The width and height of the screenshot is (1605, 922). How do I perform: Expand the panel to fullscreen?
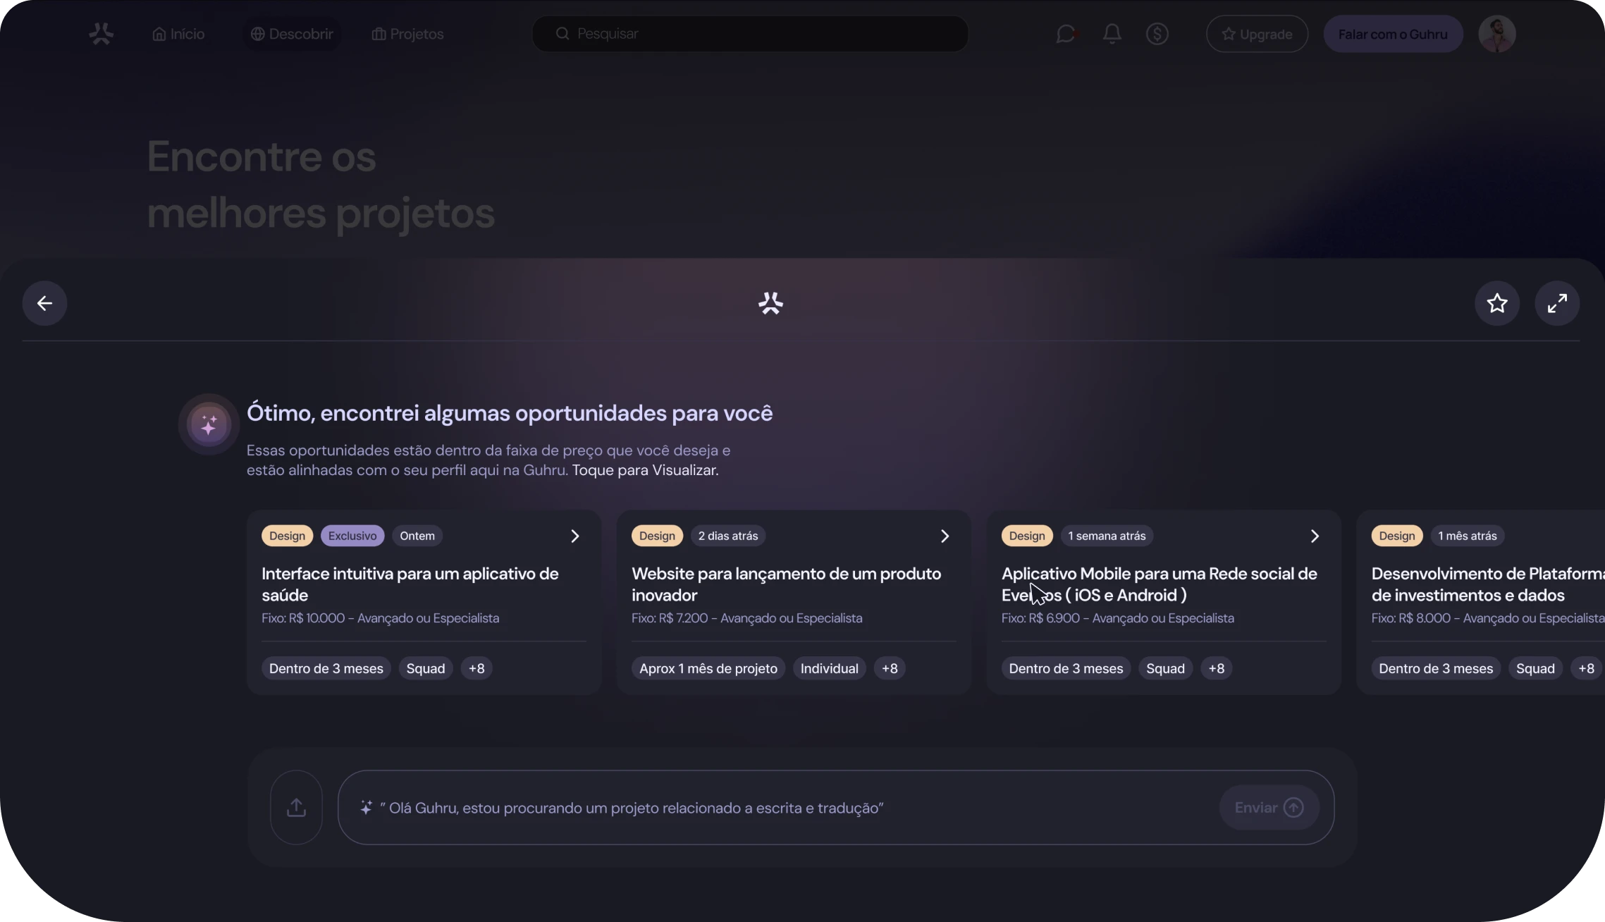click(x=1557, y=303)
